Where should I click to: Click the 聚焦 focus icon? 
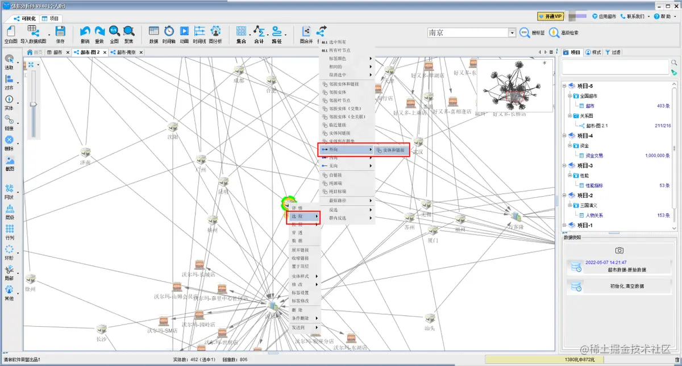point(129,32)
